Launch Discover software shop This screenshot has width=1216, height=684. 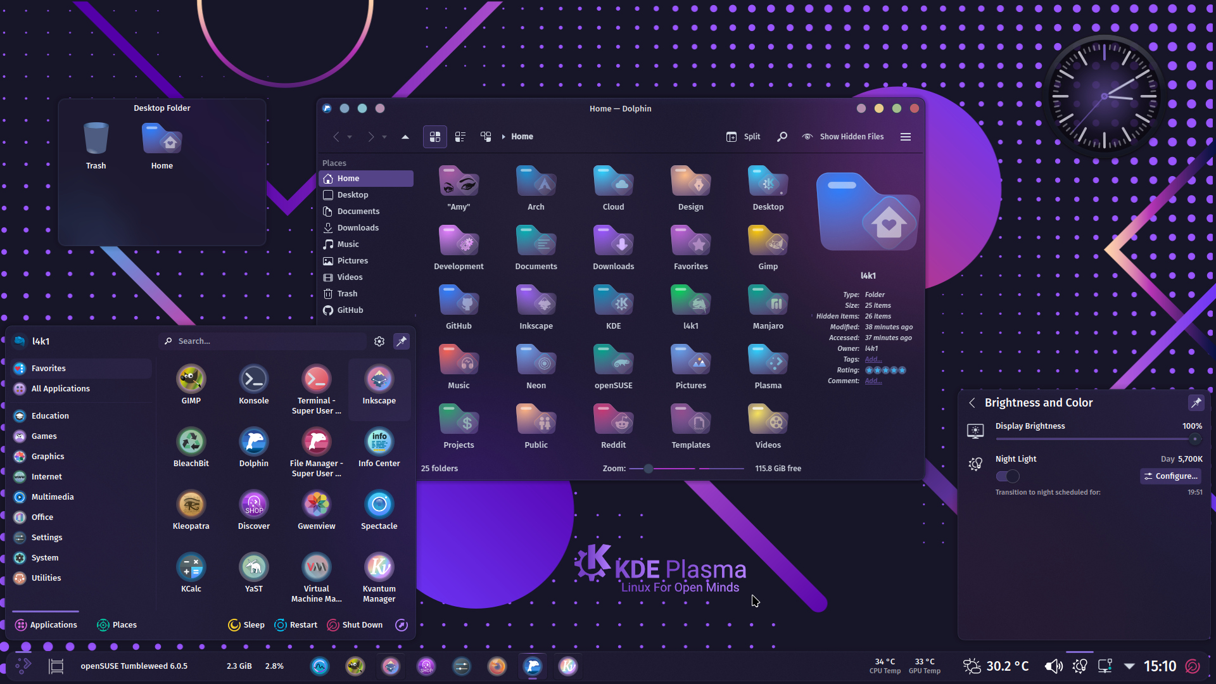pyautogui.click(x=253, y=510)
